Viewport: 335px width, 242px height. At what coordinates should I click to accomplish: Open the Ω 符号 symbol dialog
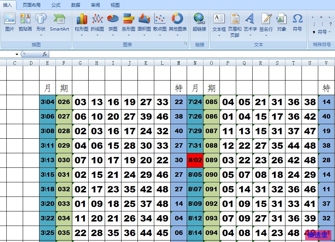pyautogui.click(x=297, y=22)
